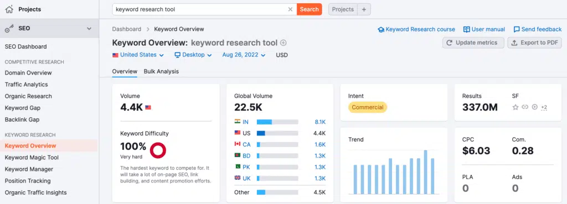Click the US flag next to Volume 4.4K
This screenshot has height=204, width=567.
point(148,108)
